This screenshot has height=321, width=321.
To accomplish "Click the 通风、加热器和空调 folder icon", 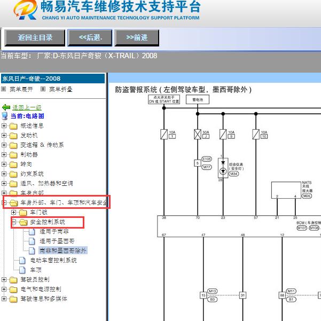I will pos(13,184).
